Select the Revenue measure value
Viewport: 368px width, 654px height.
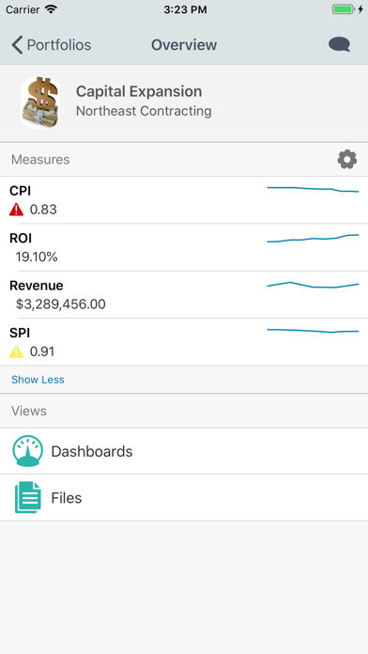tap(61, 304)
